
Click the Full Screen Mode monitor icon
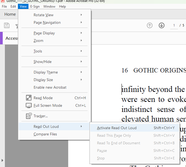29,105
